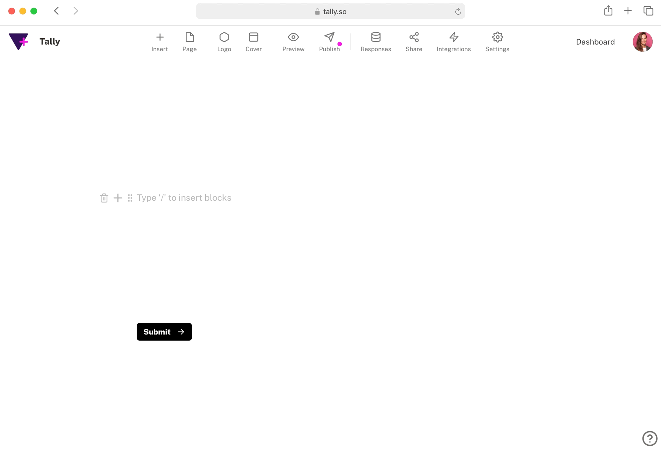Delete the empty block with trash icon
The width and height of the screenshot is (661, 450).
coord(104,198)
